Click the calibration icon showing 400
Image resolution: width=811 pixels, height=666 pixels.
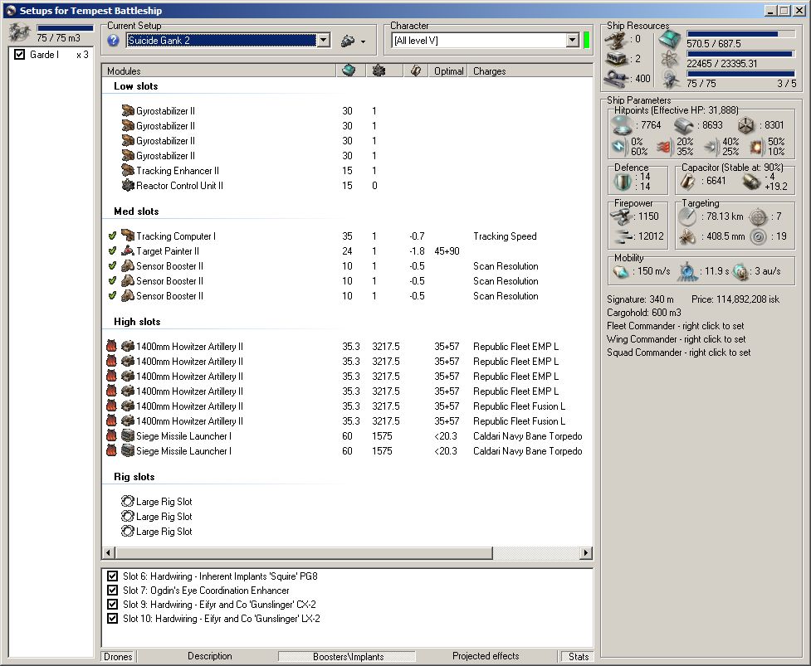pyautogui.click(x=617, y=79)
